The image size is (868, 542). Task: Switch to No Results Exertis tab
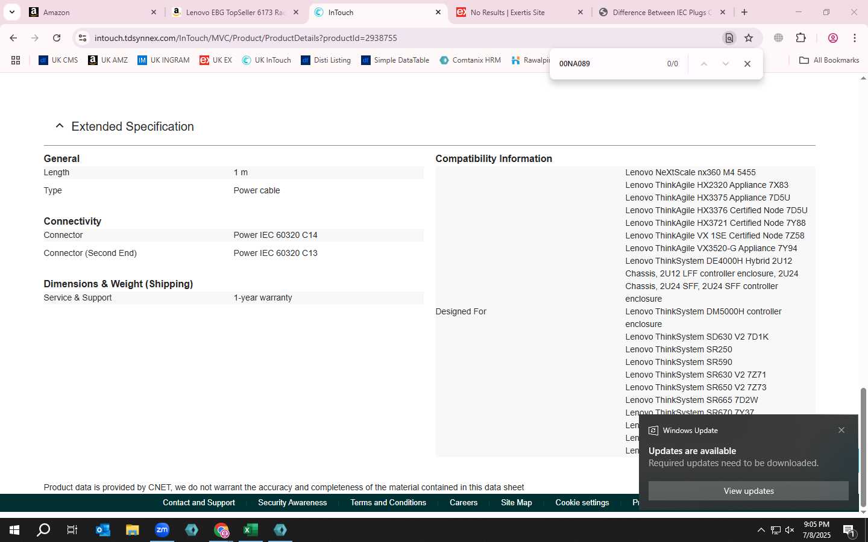click(520, 12)
